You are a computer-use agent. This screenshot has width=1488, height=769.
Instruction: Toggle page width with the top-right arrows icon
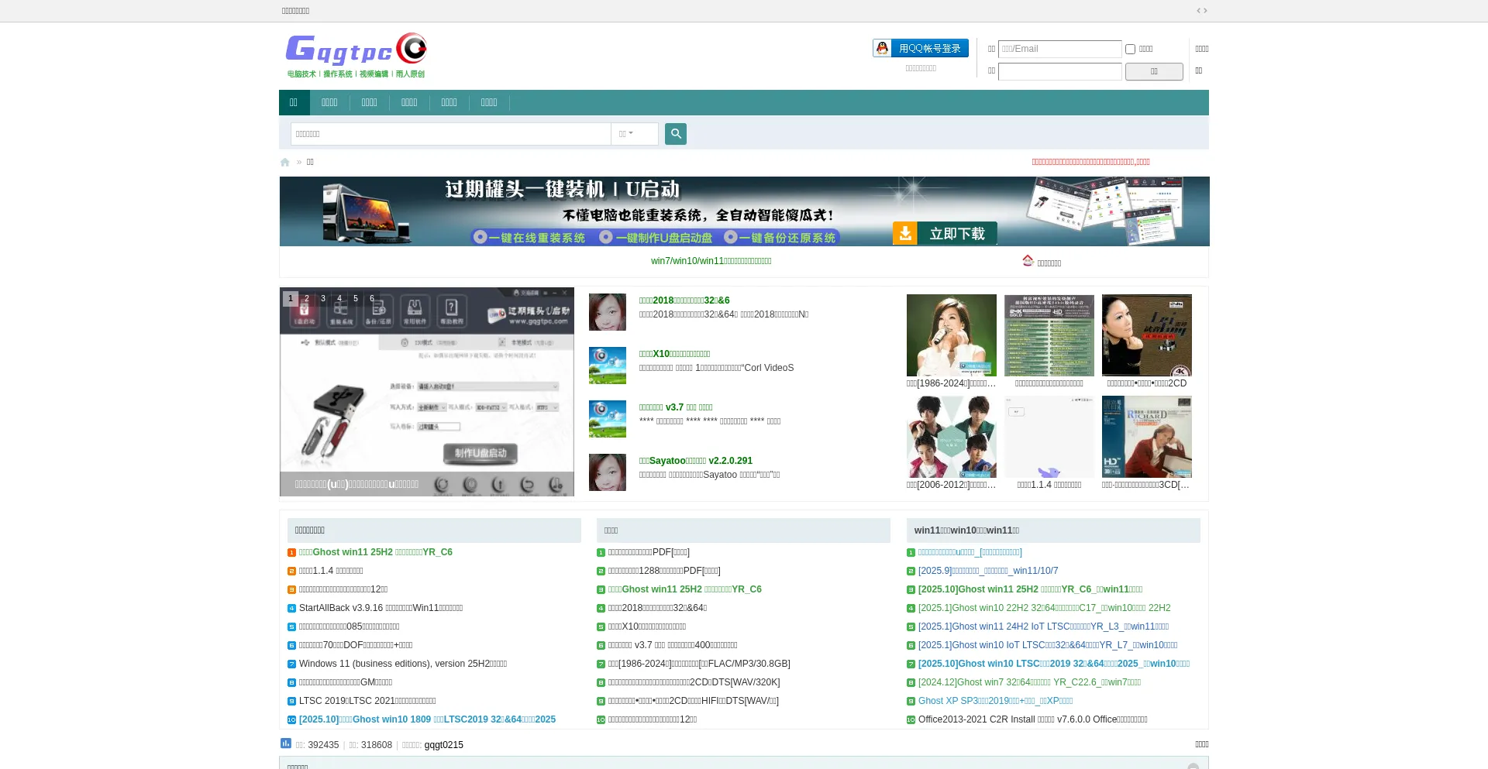(x=1201, y=11)
